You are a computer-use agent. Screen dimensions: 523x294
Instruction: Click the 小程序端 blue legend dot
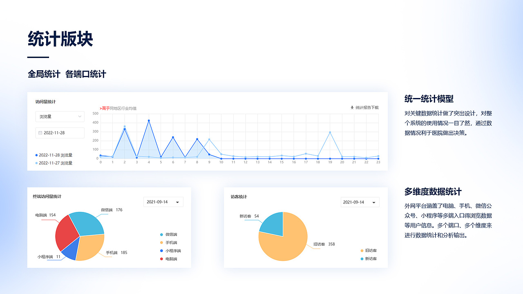161,251
